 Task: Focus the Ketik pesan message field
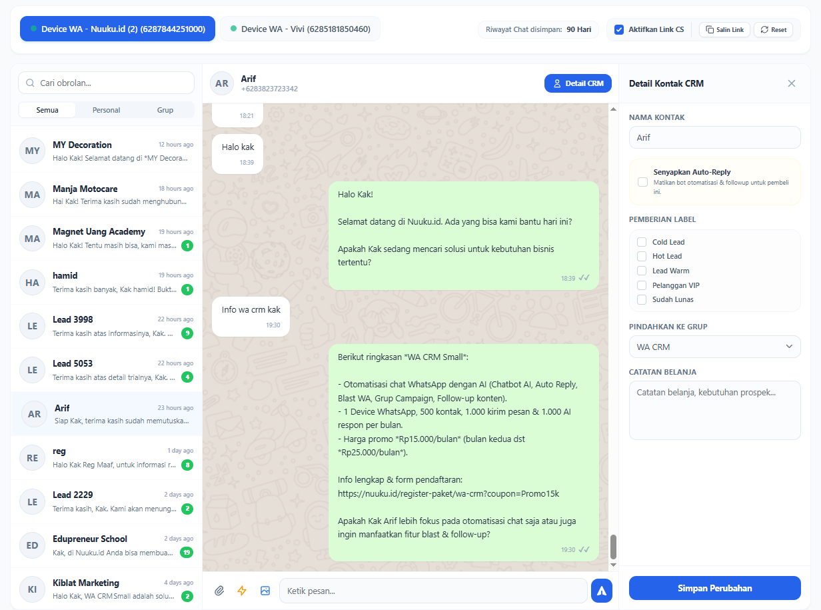(433, 591)
